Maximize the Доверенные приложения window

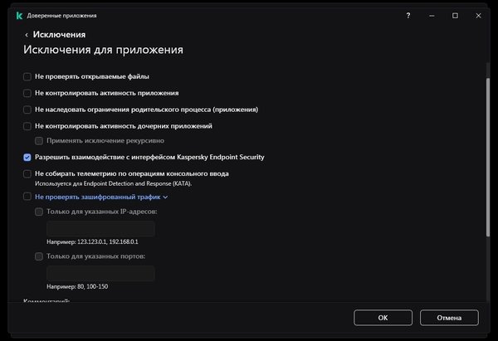tap(455, 16)
